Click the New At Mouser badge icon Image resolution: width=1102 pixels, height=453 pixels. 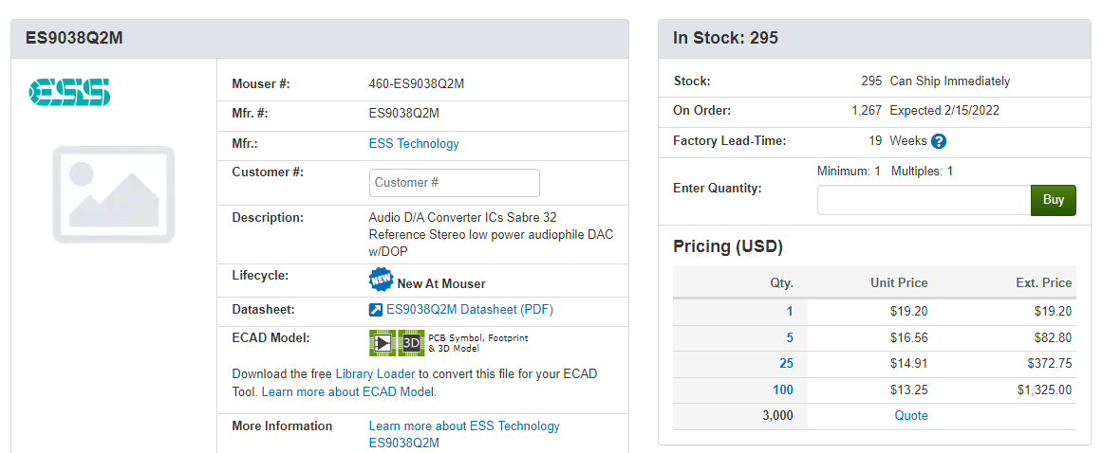point(381,279)
